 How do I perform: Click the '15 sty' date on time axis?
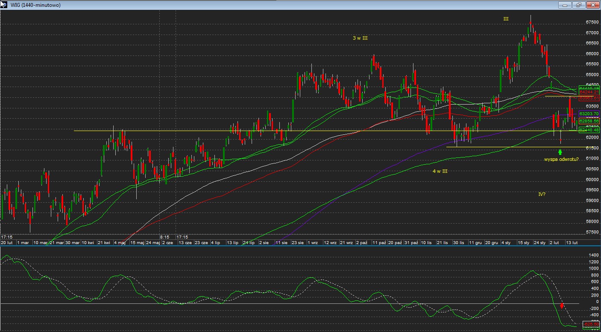point(524,242)
